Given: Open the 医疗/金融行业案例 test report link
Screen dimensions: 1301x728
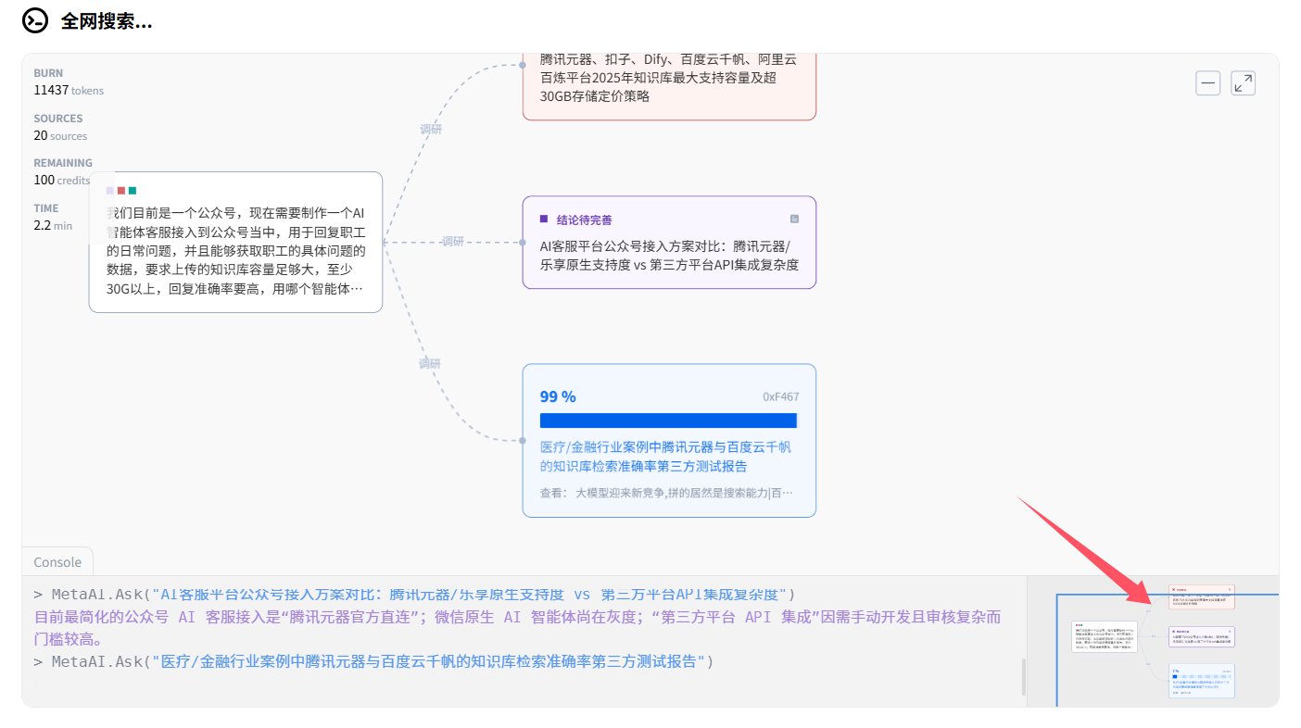Looking at the screenshot, I should (665, 457).
